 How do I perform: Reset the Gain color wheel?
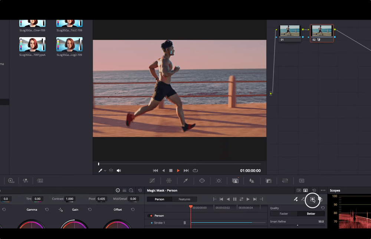pos(90,209)
